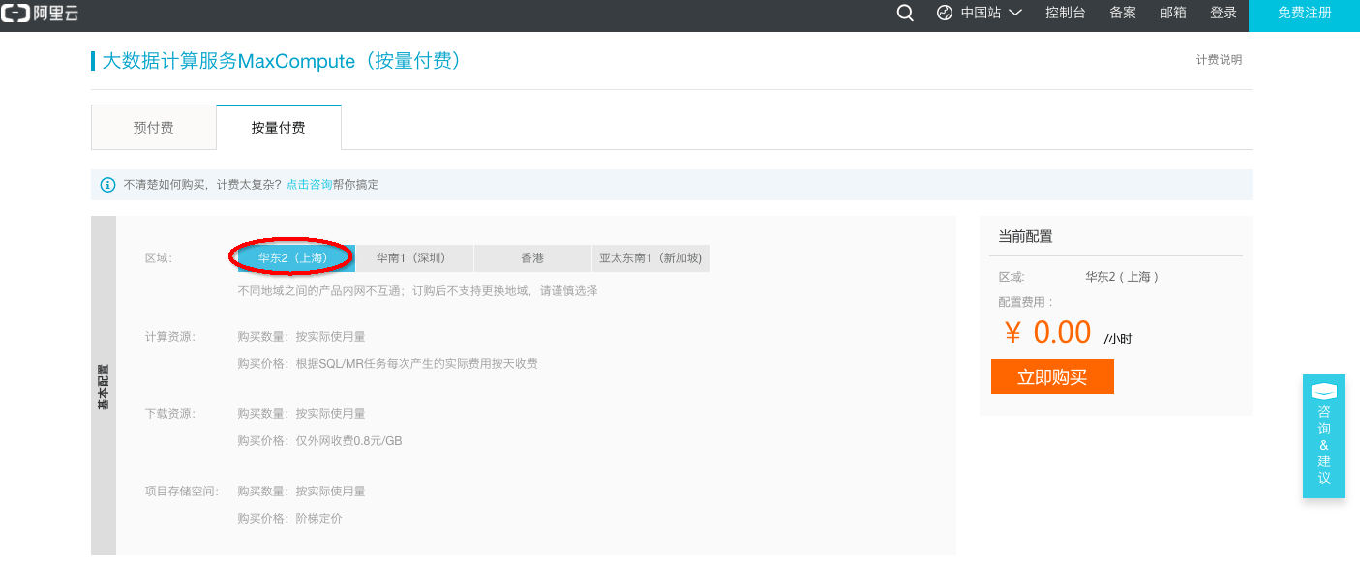Click the 计算资源 label
Screen dimensions: 1360x569
pyautogui.click(x=170, y=337)
